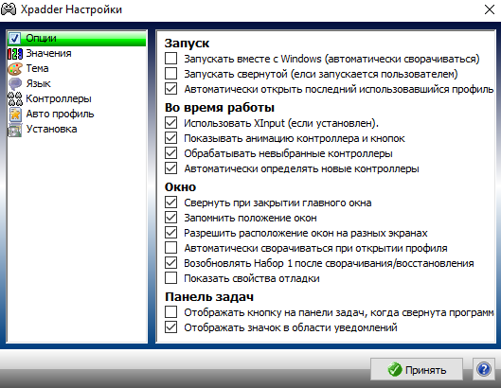The width and height of the screenshot is (501, 388).
Task: Uncheck Автоматически определять новые контроллеры
Action: click(x=170, y=168)
